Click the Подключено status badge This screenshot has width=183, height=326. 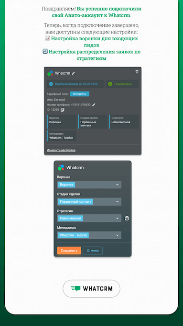(122, 84)
